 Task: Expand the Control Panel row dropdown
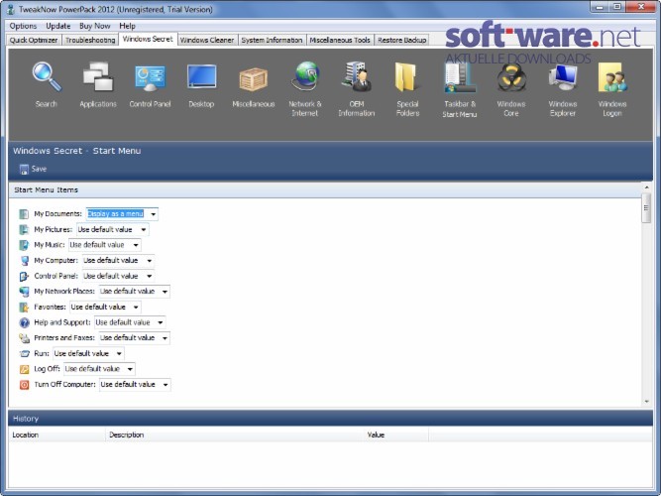click(150, 276)
